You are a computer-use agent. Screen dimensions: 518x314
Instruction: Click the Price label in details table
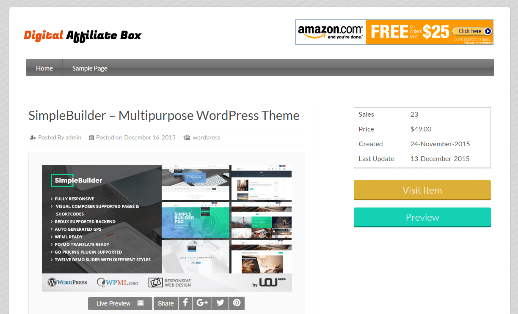tap(366, 129)
